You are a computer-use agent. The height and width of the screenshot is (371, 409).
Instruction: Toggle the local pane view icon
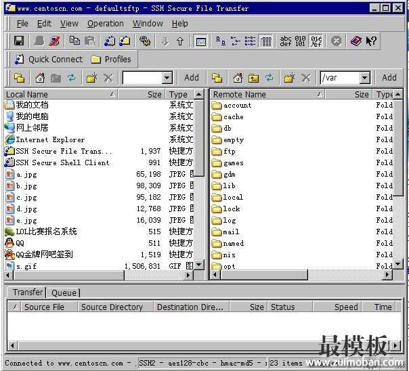click(x=200, y=41)
